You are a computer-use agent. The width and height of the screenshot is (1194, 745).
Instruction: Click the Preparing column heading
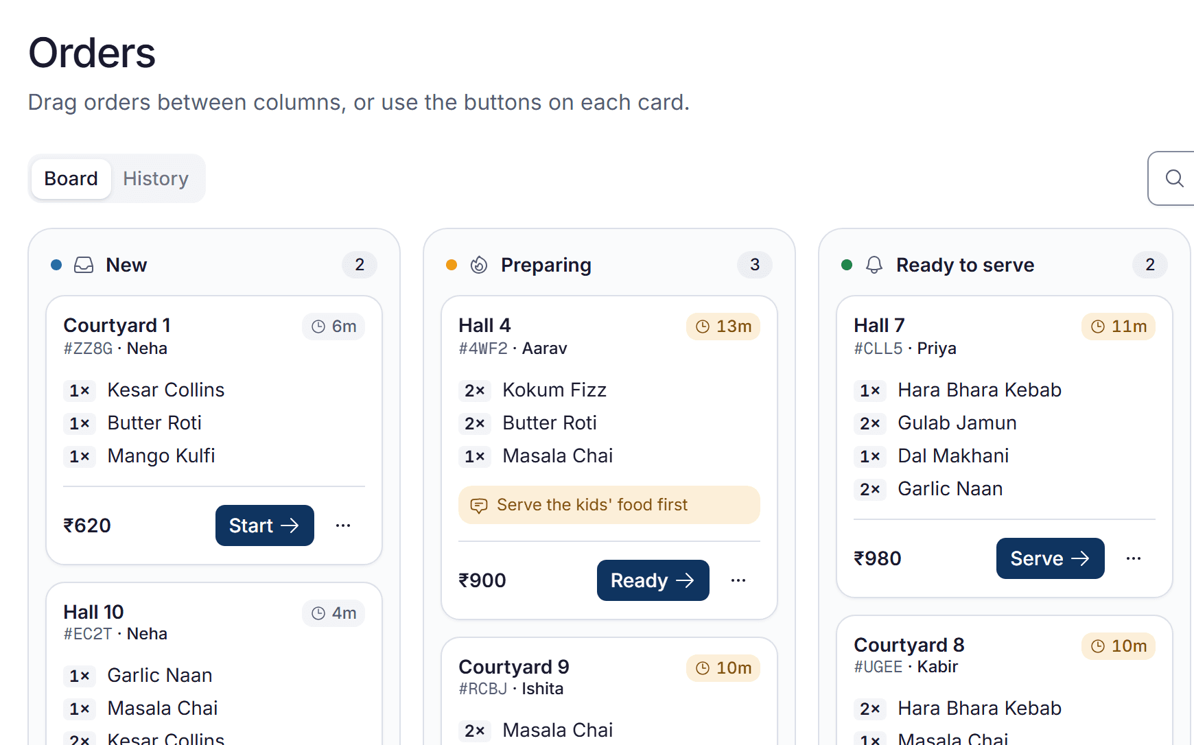546,265
